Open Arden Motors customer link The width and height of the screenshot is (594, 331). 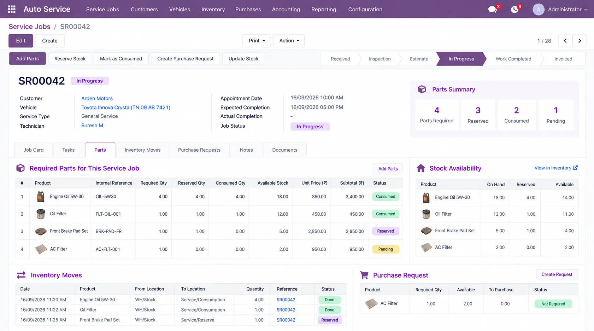97,98
